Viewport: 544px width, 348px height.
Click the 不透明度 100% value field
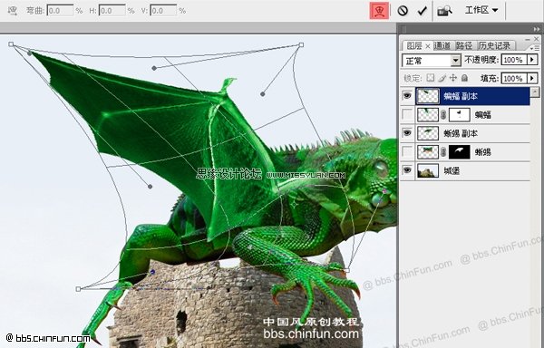point(514,60)
